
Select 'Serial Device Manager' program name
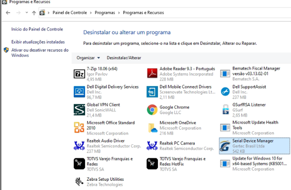pos(253,141)
